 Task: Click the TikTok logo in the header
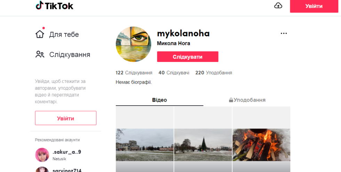coord(54,6)
